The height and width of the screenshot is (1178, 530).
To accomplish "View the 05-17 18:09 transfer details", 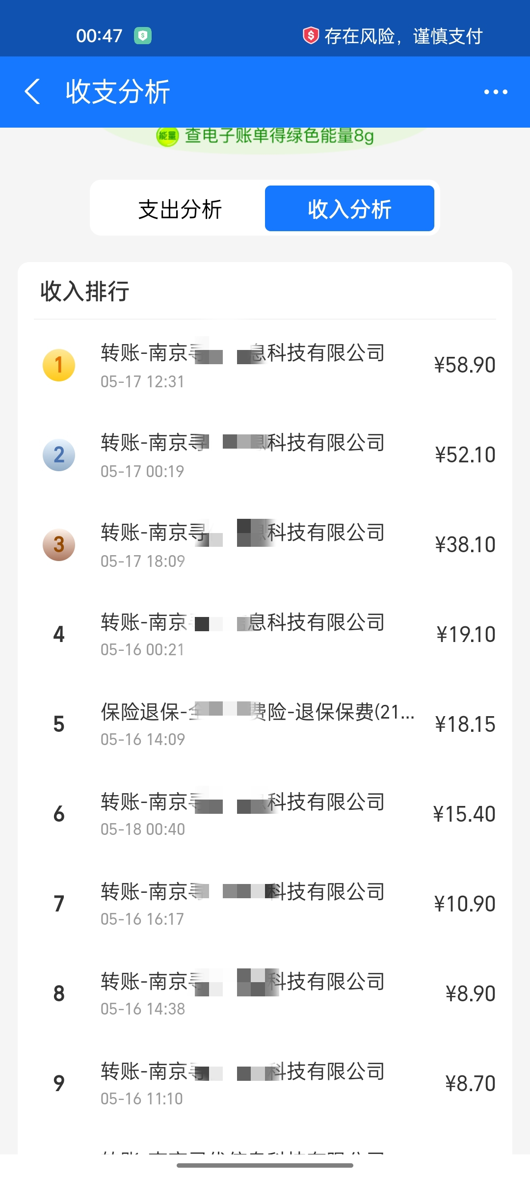I will coord(265,545).
